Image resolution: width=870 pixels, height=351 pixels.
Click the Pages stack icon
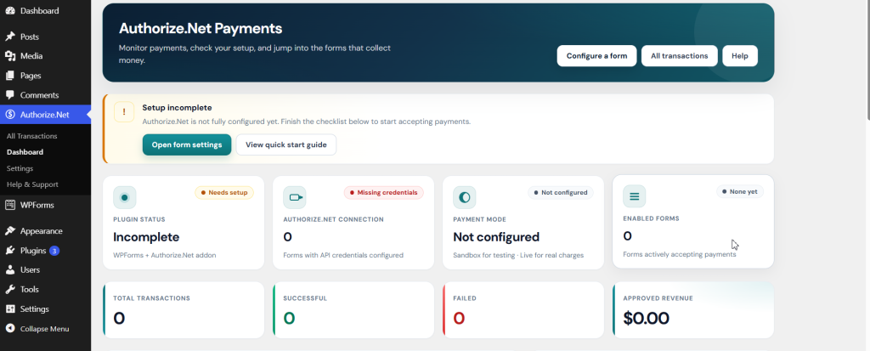click(10, 76)
